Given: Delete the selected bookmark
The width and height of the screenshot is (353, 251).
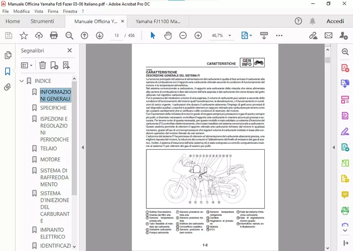Looking at the screenshot, I should point(43,65).
